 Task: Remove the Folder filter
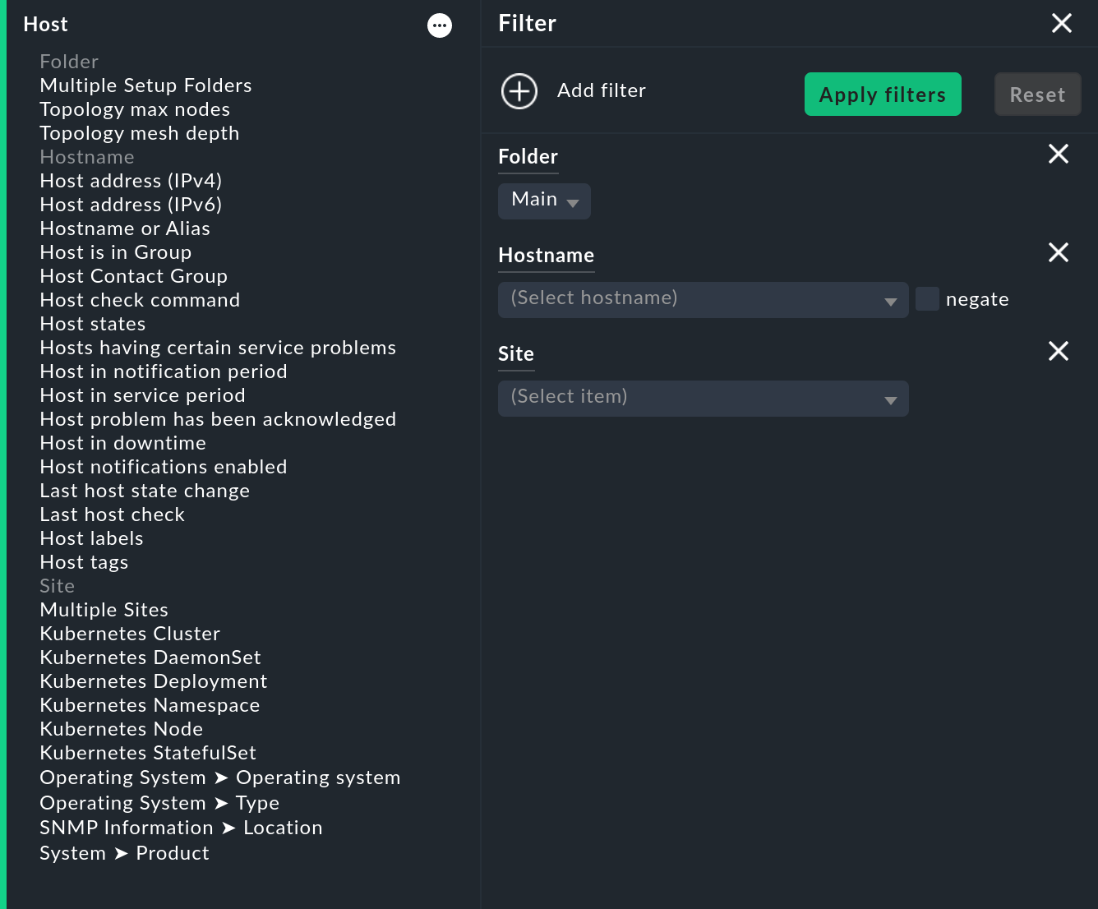1059,154
